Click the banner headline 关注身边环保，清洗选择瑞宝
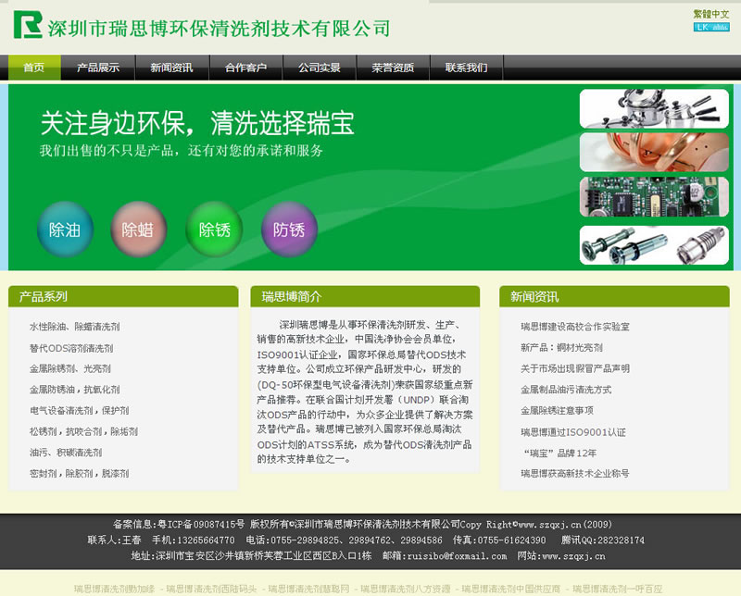Screen dimensions: 741x596 [x=197, y=123]
